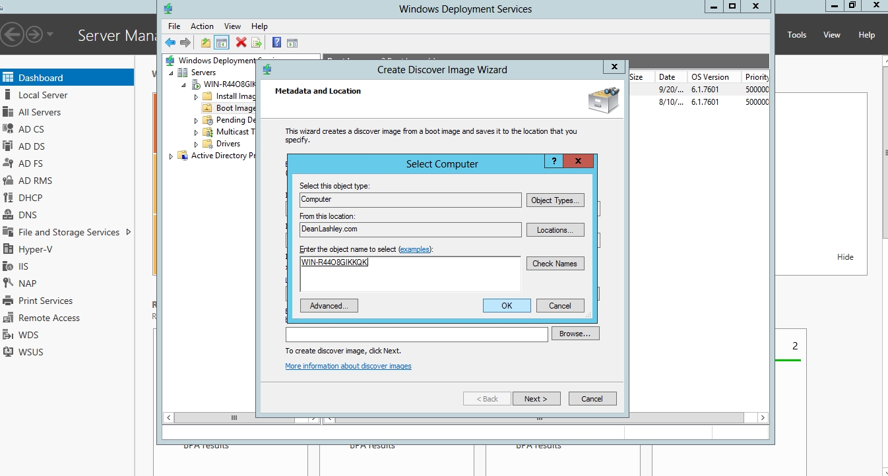Click the blue Help question mark icon
This screenshot has height=476, width=888.
(x=276, y=43)
